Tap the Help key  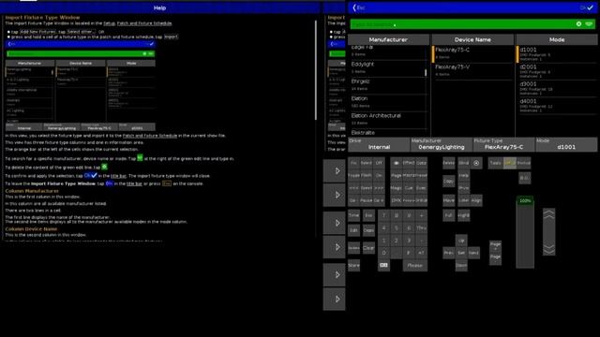point(463,175)
